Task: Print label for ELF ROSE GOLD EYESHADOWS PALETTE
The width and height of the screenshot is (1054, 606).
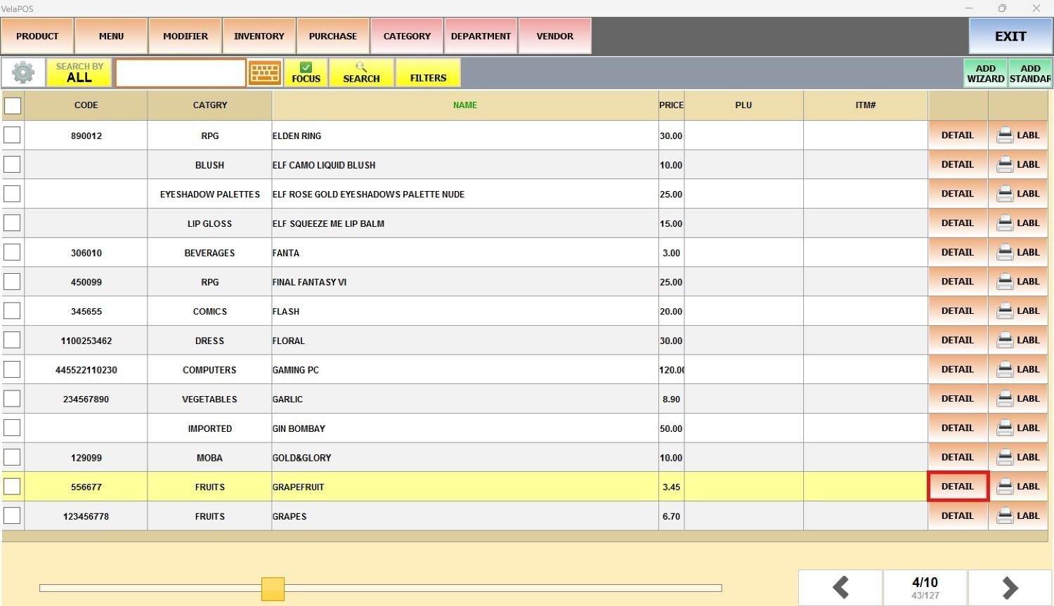Action: pyautogui.click(x=1018, y=194)
